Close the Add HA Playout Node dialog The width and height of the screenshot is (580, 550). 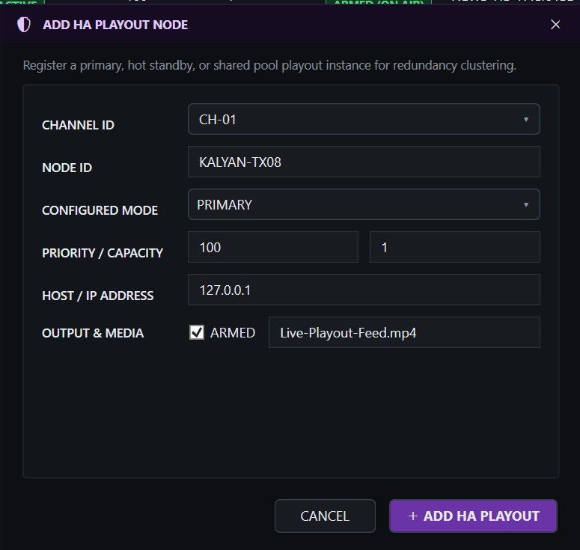tap(555, 25)
